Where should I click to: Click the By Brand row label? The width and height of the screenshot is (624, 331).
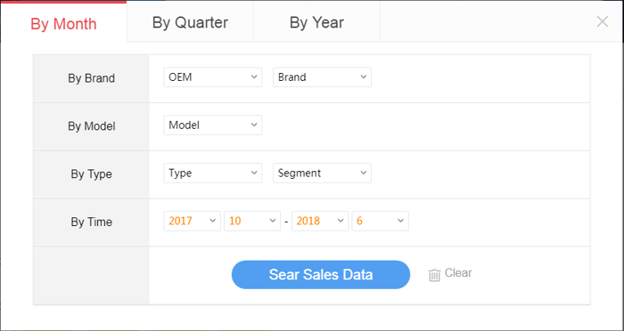tap(92, 78)
